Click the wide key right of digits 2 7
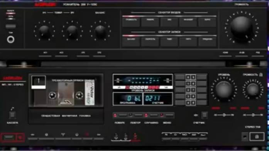Image resolution: width=269 pixels, height=151 pixels. click(x=201, y=90)
